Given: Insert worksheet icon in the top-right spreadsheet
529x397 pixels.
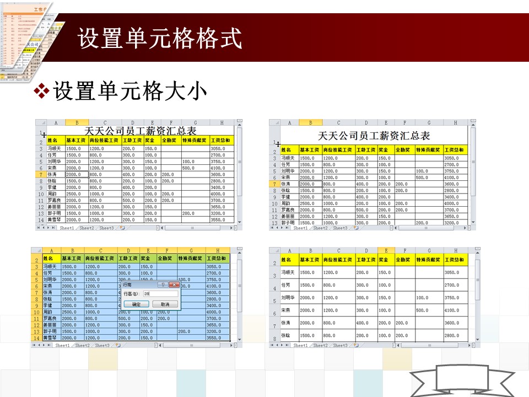Looking at the screenshot, I should tap(356, 228).
